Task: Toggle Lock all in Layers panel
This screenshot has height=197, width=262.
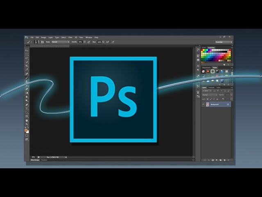Action: click(x=217, y=99)
